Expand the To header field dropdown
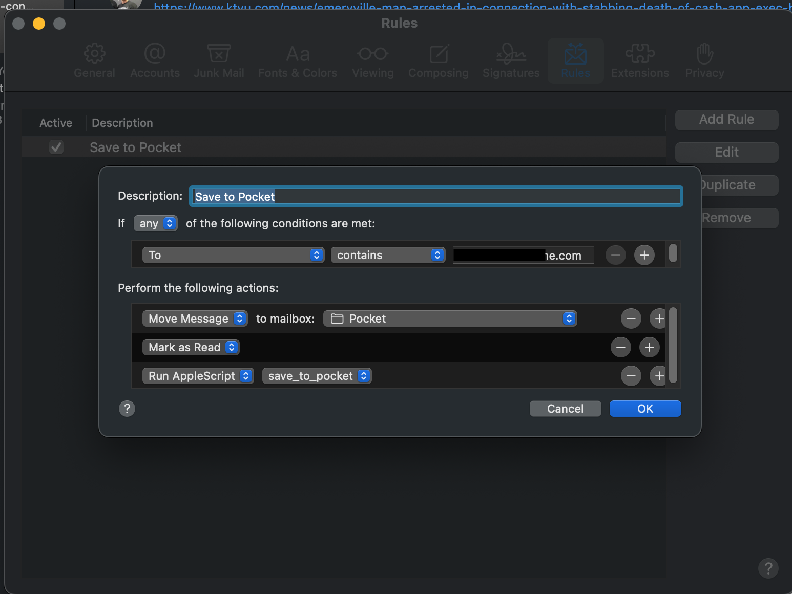The height and width of the screenshot is (594, 792). tap(233, 255)
